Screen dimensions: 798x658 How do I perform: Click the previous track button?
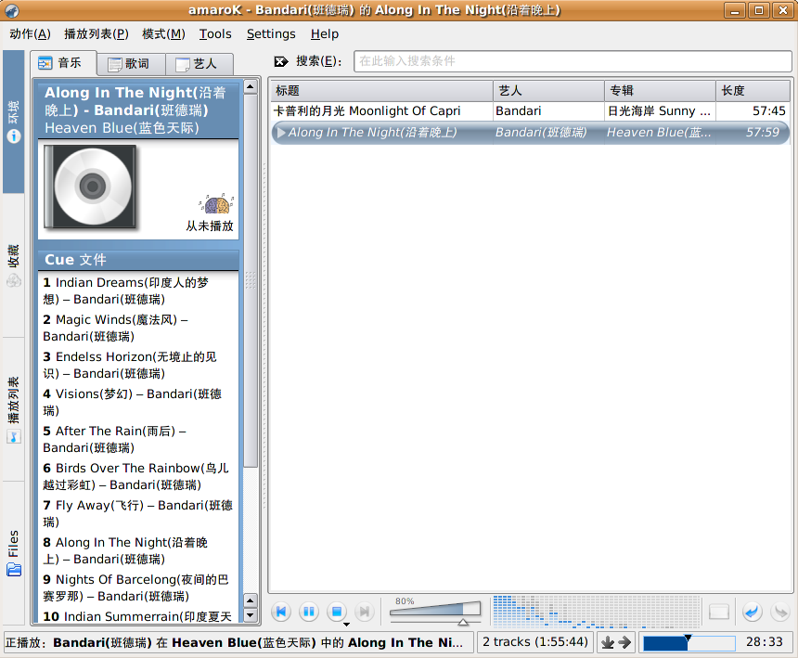tap(281, 612)
